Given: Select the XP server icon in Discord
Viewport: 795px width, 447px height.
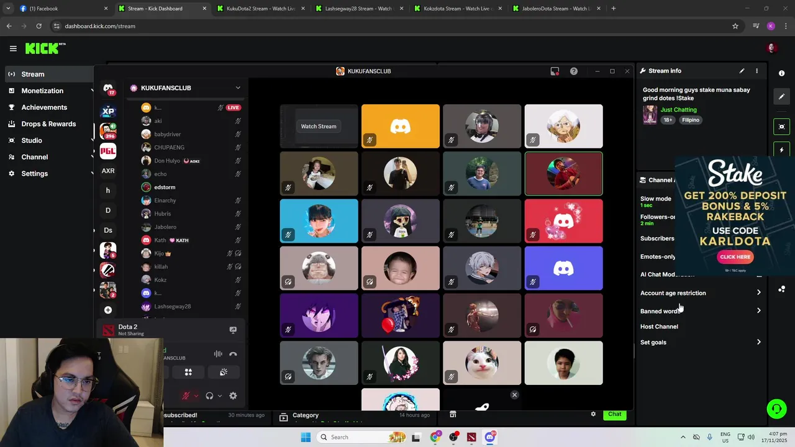Looking at the screenshot, I should [x=108, y=111].
